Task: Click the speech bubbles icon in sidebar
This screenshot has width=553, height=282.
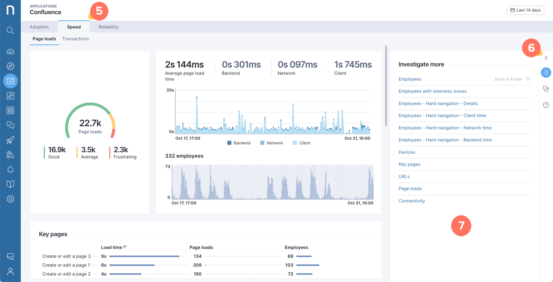Action: (10, 125)
